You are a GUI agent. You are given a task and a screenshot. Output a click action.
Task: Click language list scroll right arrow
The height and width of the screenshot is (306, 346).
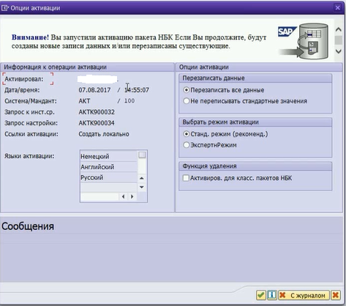(x=132, y=197)
